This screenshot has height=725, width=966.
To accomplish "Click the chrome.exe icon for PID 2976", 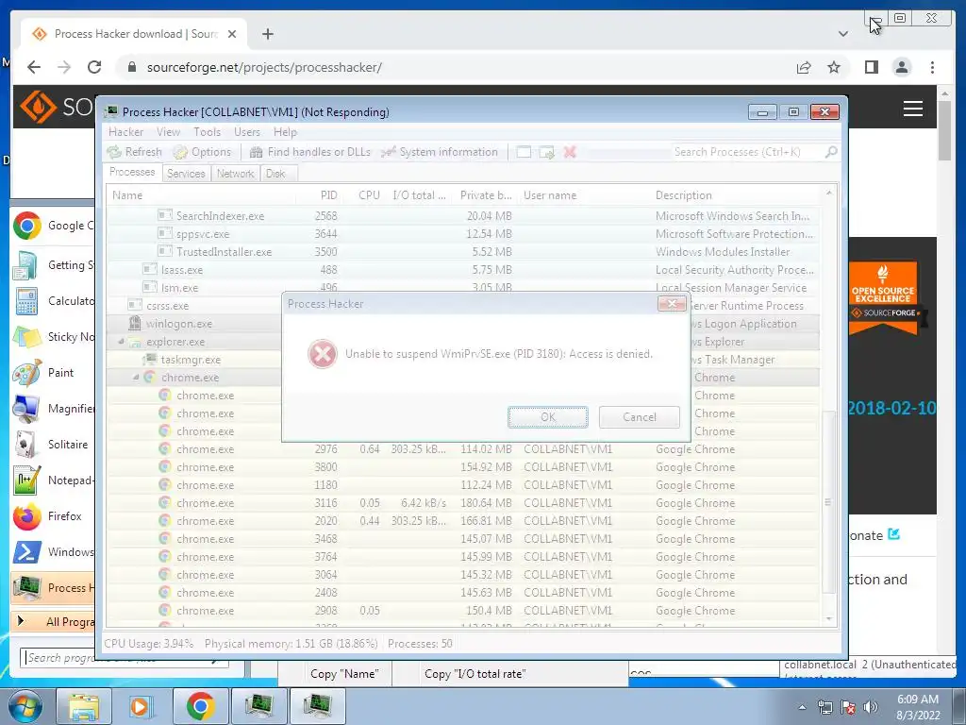I will click(x=164, y=448).
